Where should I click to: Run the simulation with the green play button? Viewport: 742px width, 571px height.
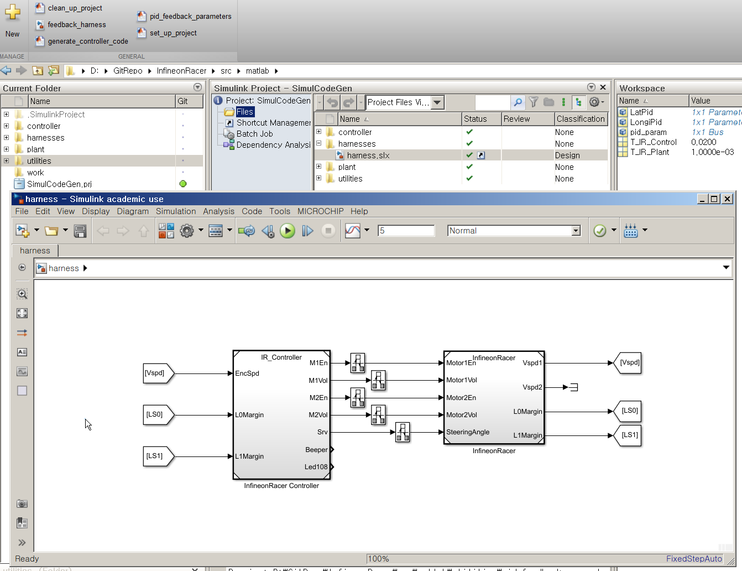pyautogui.click(x=288, y=231)
